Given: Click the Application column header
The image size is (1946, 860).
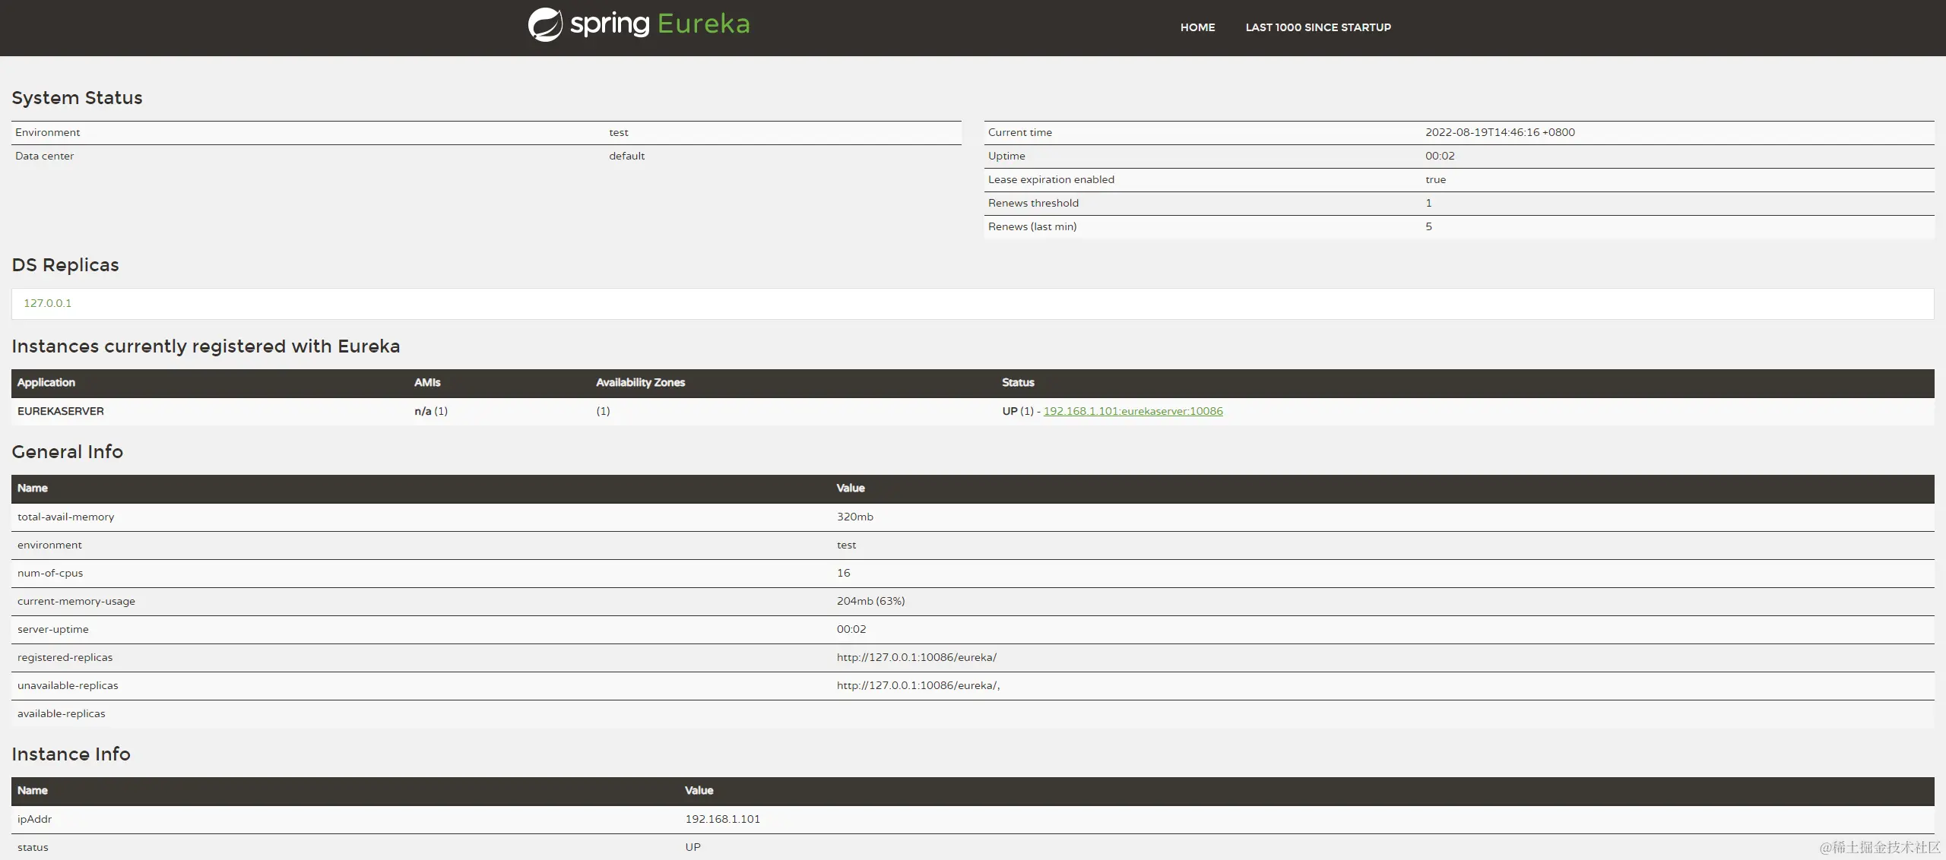Looking at the screenshot, I should [x=46, y=382].
